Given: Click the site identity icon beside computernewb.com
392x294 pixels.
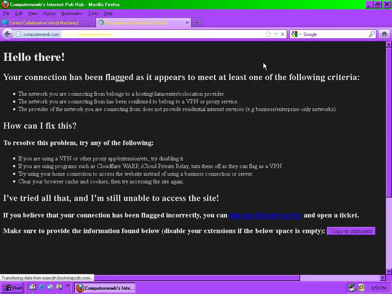Looking at the screenshot, I should tap(18, 34).
